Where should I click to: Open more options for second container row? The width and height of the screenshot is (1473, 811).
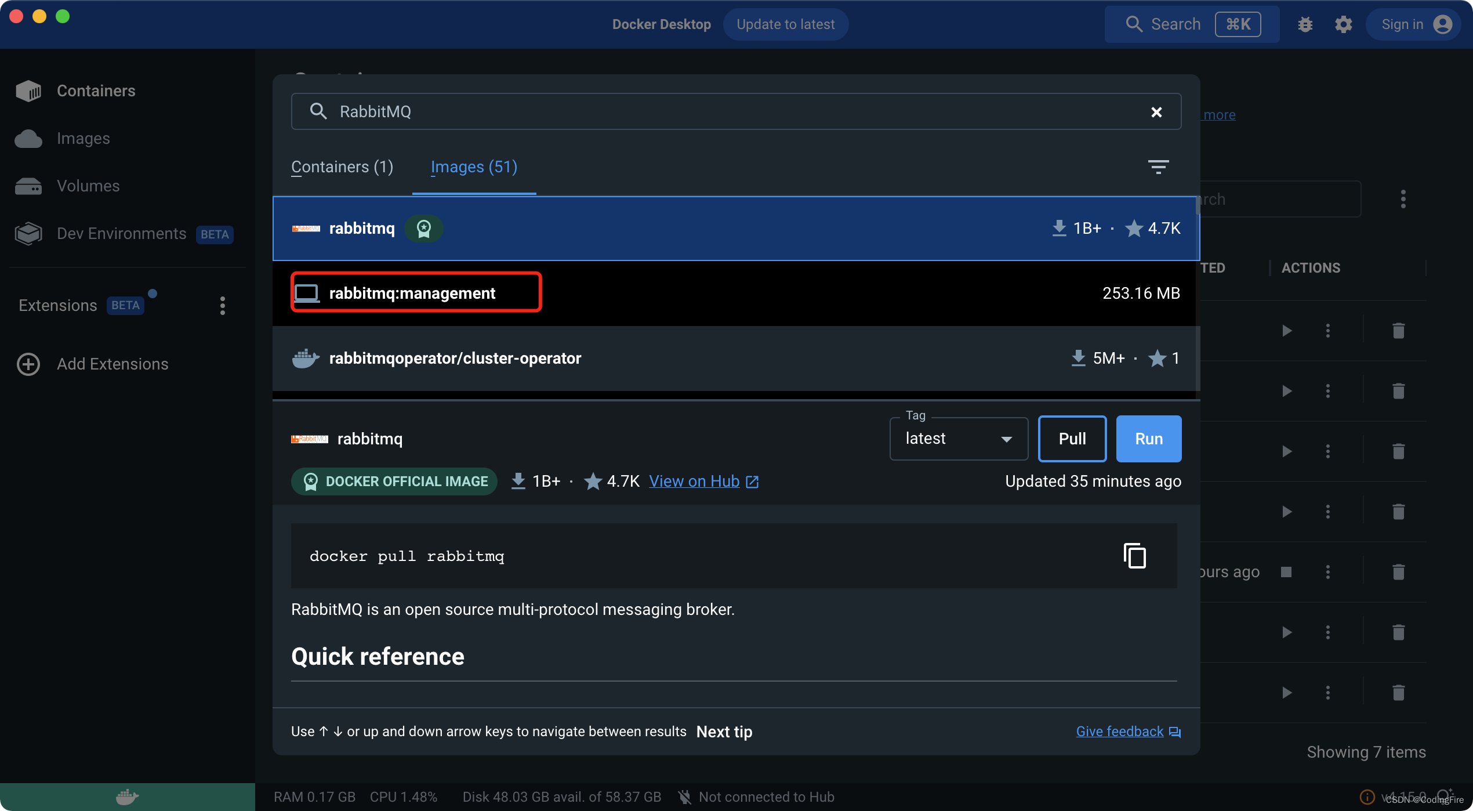[1327, 391]
